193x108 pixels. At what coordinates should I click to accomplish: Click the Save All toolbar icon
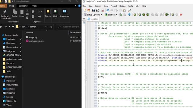tap(97, 10)
